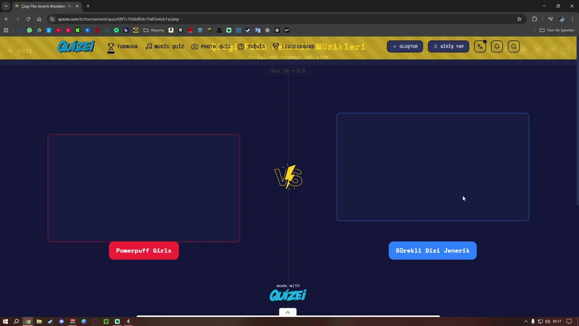Open the language translate icon

(480, 46)
